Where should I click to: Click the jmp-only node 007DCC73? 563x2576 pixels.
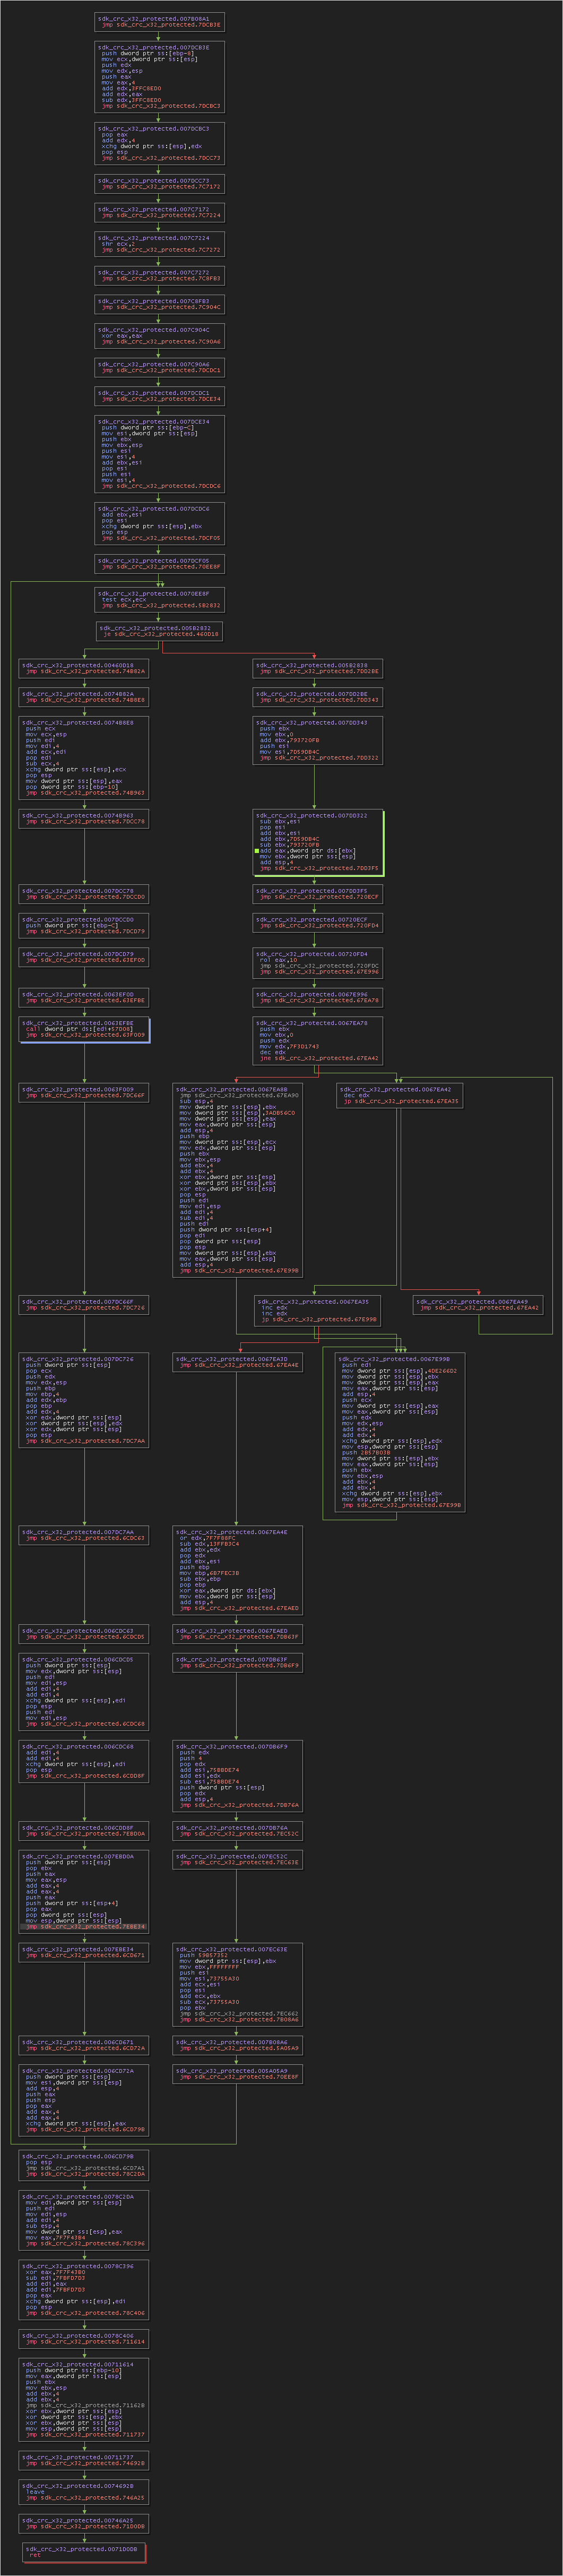[x=160, y=184]
